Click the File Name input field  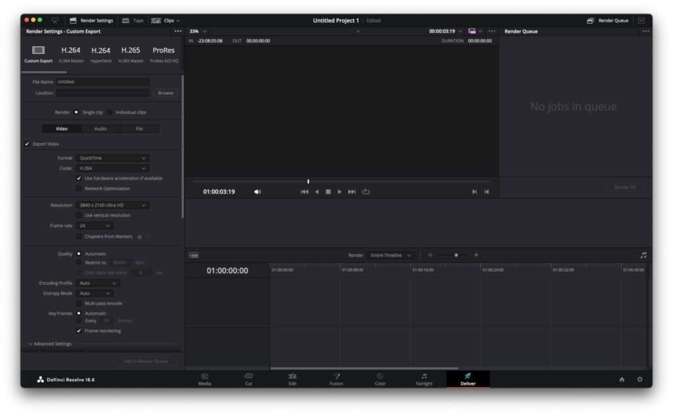click(102, 82)
